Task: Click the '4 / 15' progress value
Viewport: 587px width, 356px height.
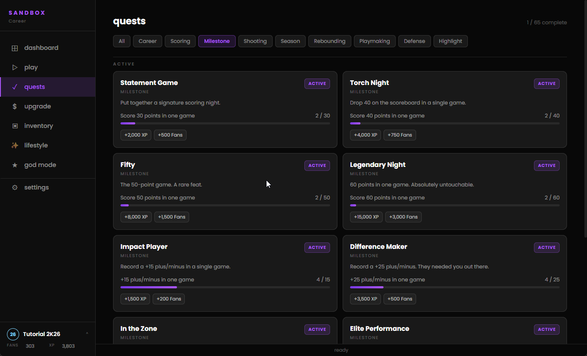Action: (x=323, y=280)
